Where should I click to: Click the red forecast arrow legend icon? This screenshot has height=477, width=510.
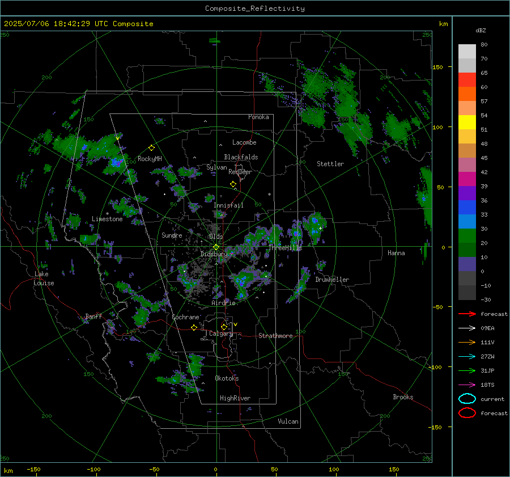(467, 314)
